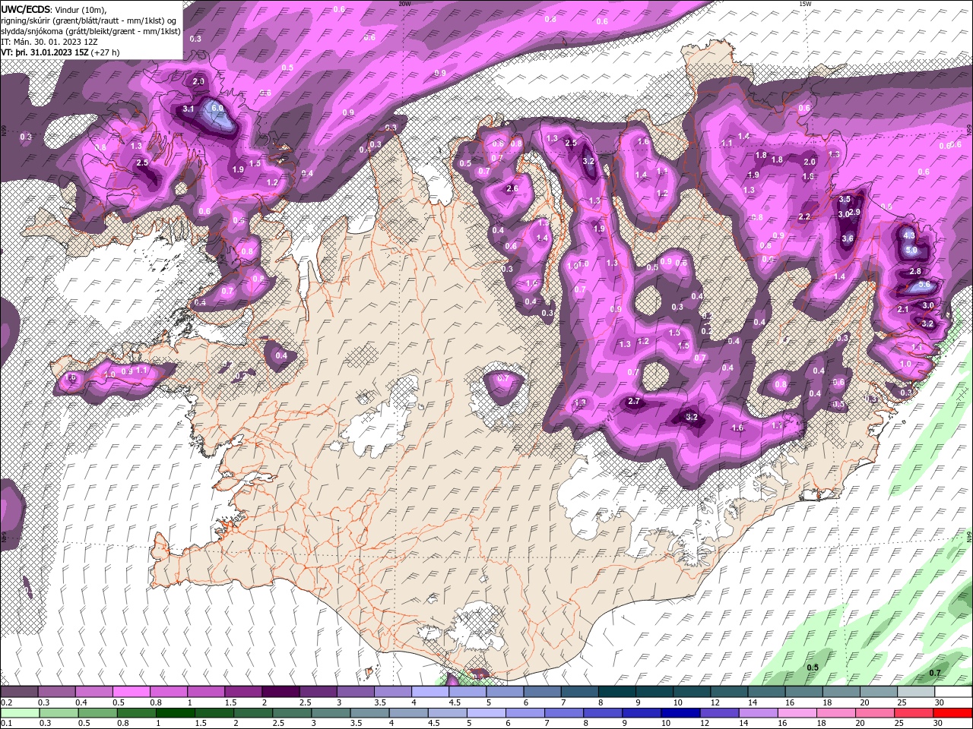The image size is (973, 729).
Task: Click the 5.8 snowfall value near east coast
Action: pyautogui.click(x=924, y=285)
